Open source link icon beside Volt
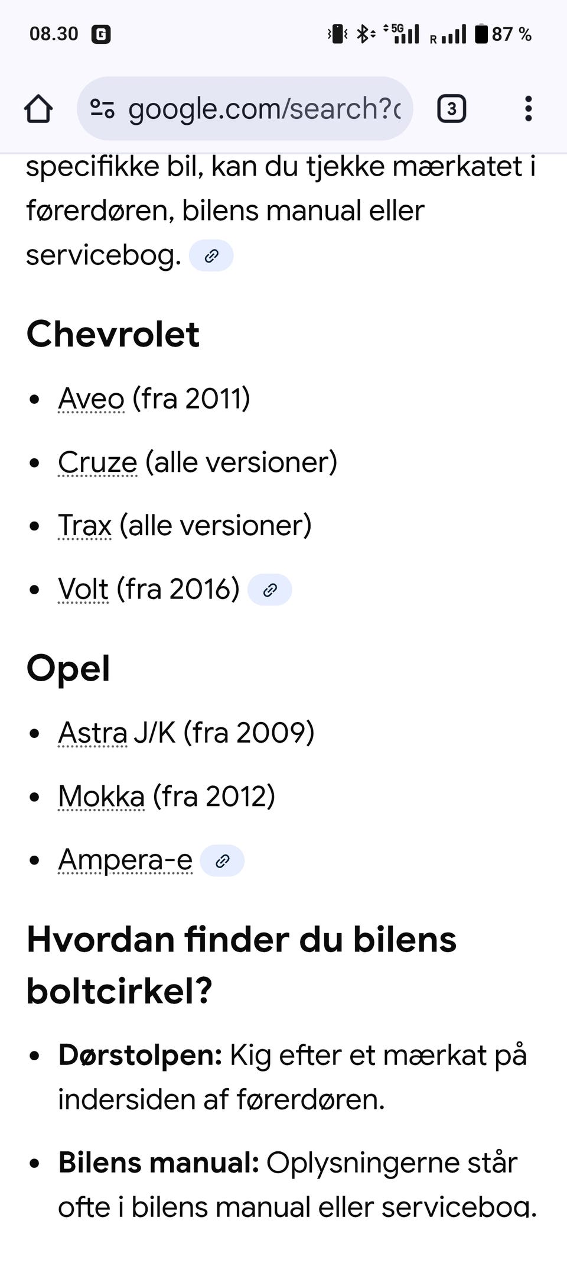Image resolution: width=567 pixels, height=1269 pixels. (x=269, y=590)
